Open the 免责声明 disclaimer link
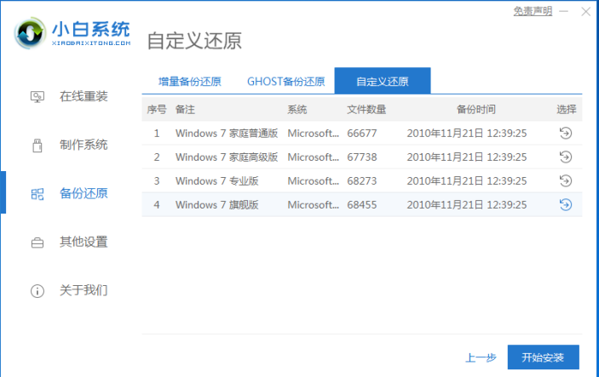Screen dimensions: 599x377 532,11
